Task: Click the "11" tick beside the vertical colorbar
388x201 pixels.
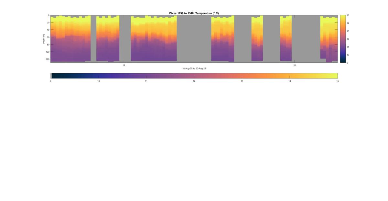Action: tap(348, 47)
